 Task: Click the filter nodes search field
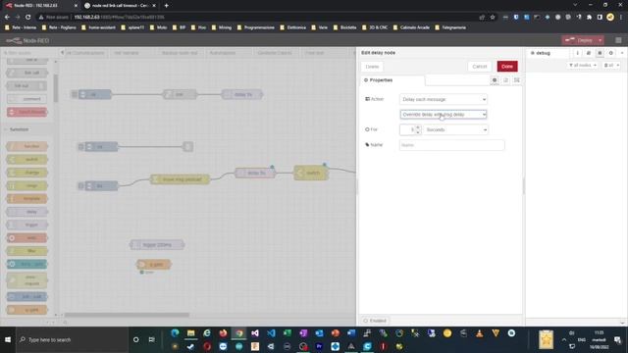(30, 53)
